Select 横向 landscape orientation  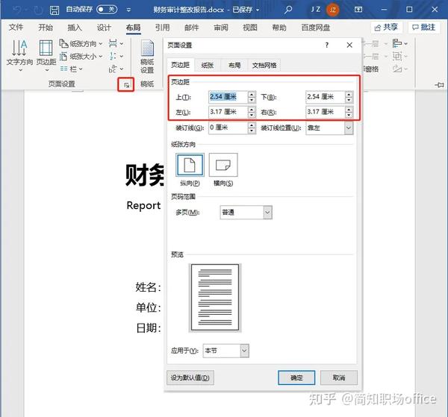[223, 165]
